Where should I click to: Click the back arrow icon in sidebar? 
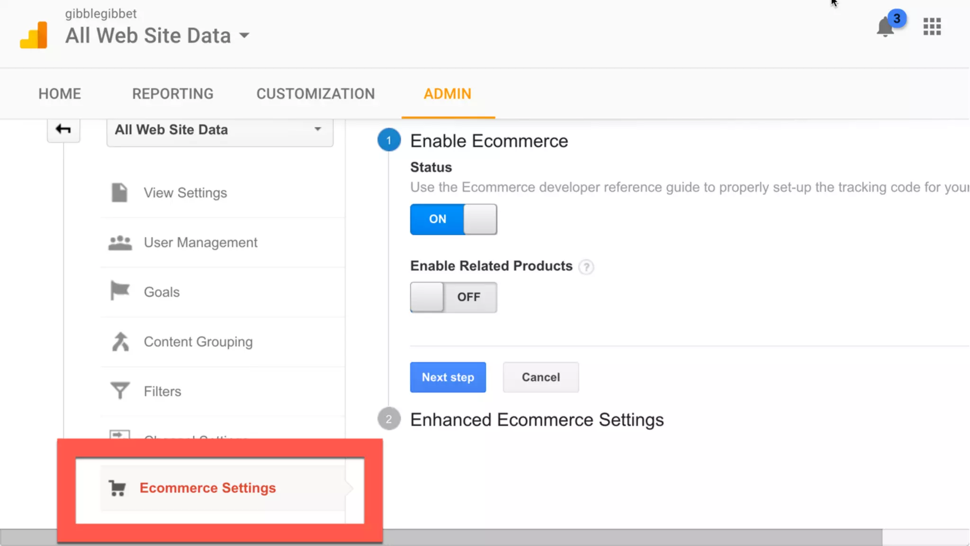[x=63, y=129]
